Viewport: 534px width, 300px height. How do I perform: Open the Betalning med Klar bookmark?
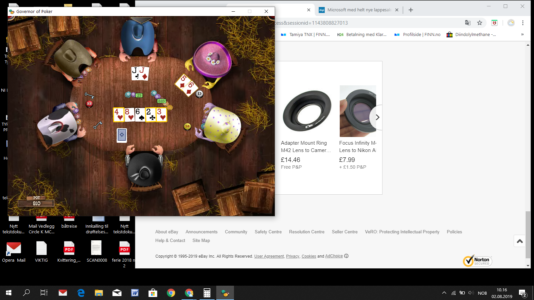click(x=362, y=34)
